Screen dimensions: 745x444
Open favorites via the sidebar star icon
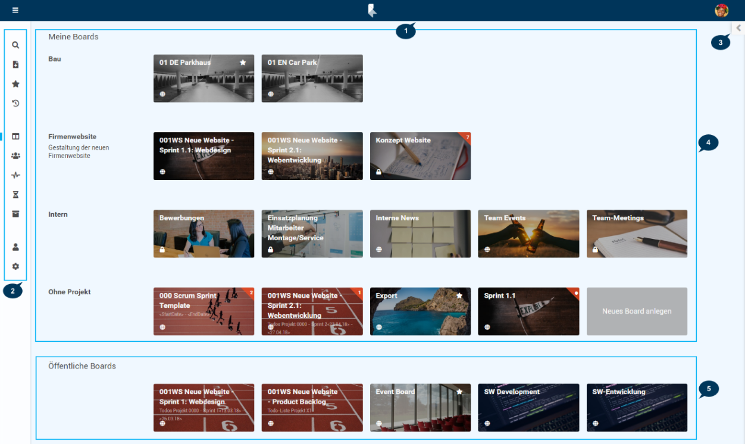(x=15, y=84)
